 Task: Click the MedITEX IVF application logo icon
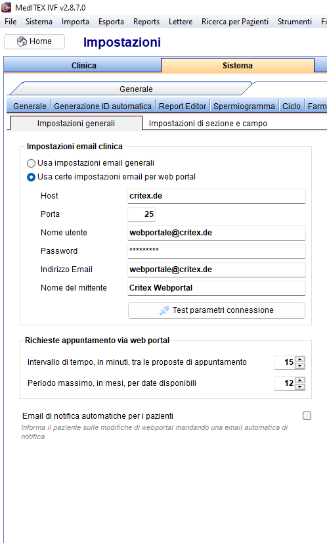(x=6, y=7)
